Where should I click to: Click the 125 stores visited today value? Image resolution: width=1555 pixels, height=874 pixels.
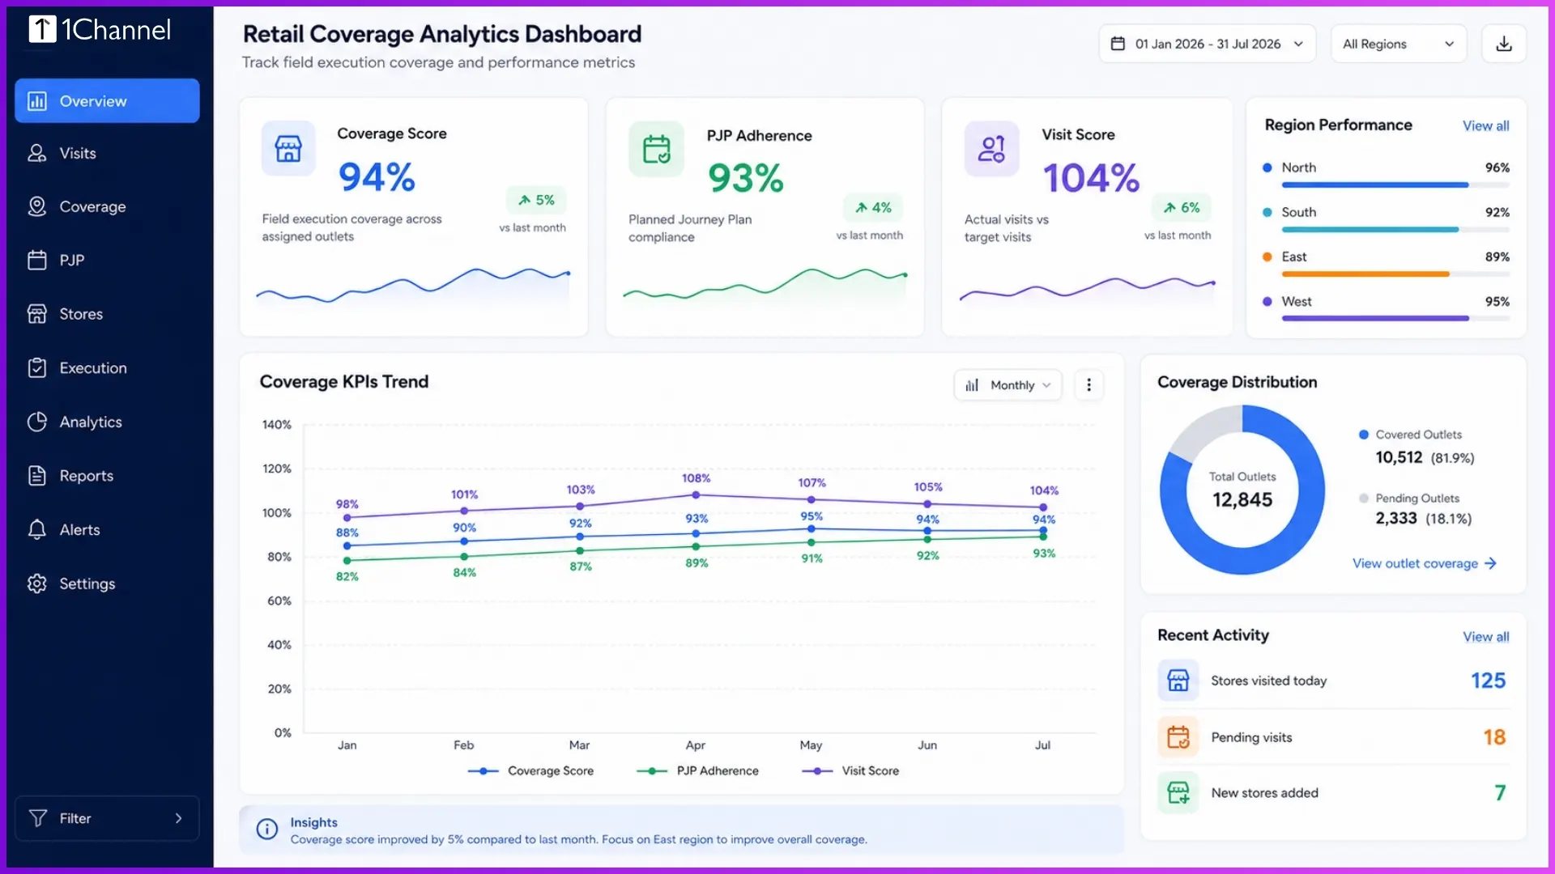(x=1488, y=681)
